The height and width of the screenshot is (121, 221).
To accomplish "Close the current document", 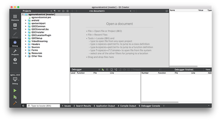I will pos(134,11).
